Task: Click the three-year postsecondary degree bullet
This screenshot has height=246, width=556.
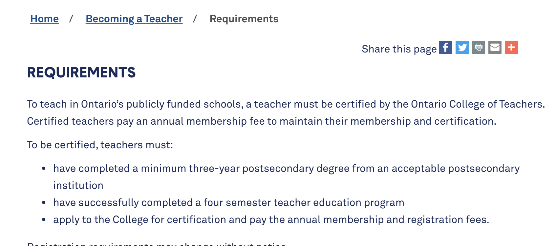Action: 287,177
